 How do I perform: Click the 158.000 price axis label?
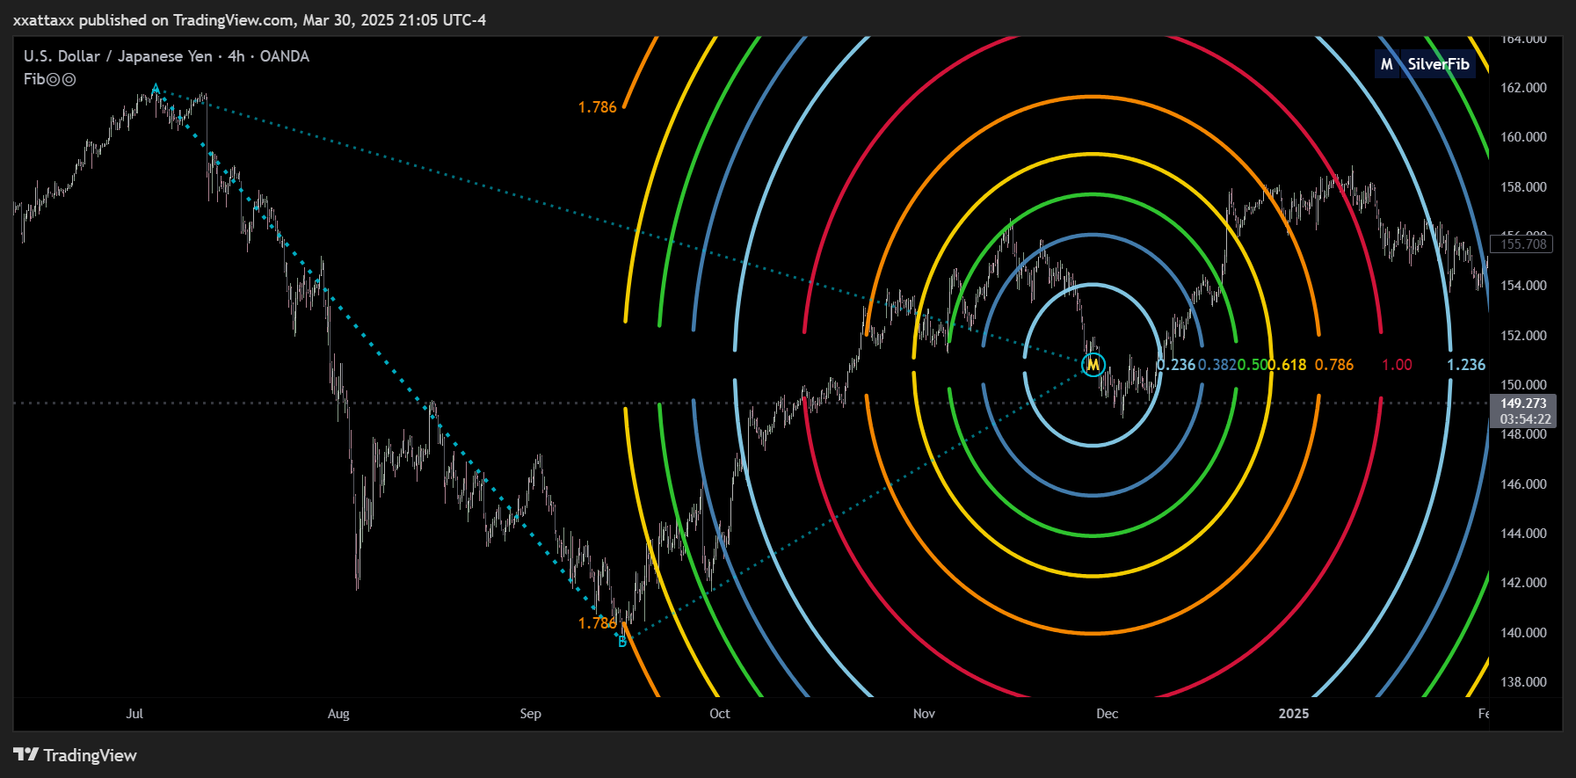(x=1523, y=187)
